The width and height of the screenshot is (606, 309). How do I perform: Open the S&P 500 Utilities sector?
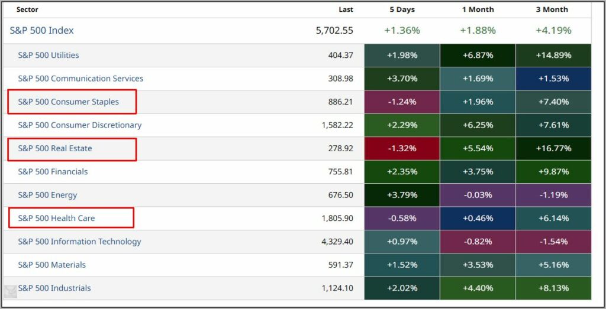point(49,56)
